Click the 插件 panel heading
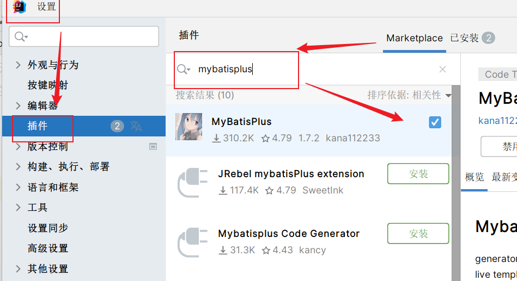 [x=189, y=35]
